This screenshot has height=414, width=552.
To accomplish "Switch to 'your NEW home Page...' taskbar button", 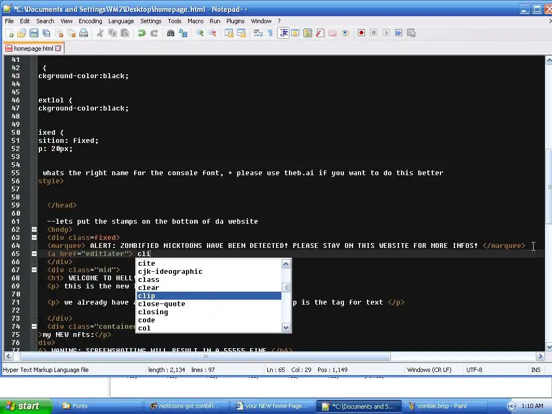I will (x=272, y=406).
